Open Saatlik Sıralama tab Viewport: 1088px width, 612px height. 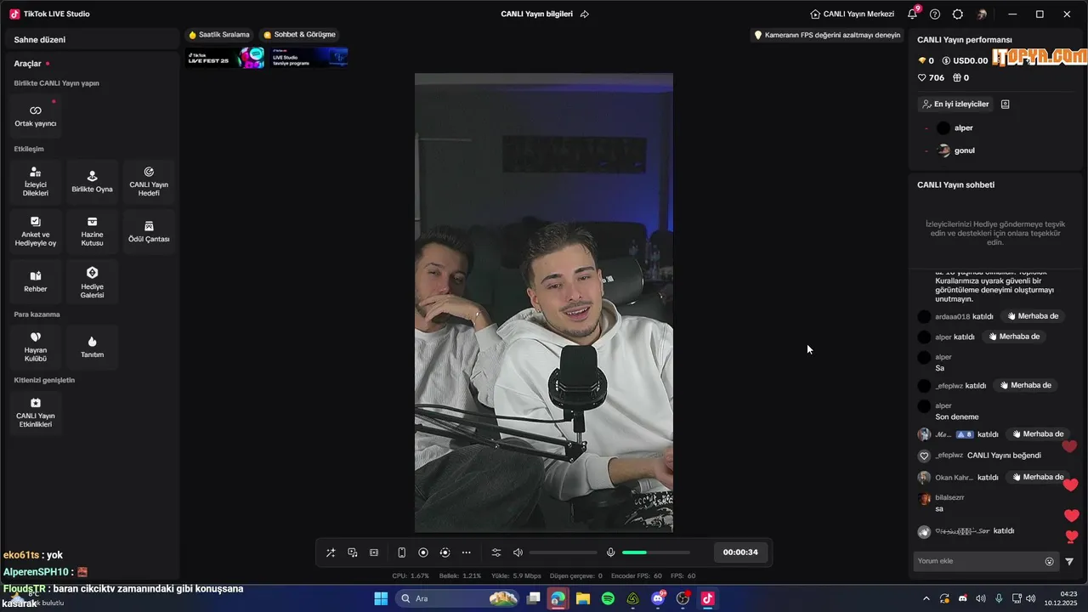219,35
